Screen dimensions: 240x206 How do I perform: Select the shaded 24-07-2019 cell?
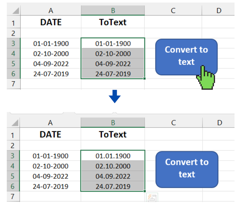pos(113,74)
